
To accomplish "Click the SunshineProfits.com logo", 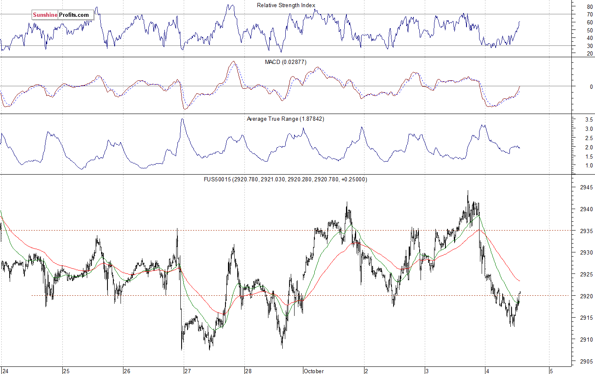I will pos(62,15).
